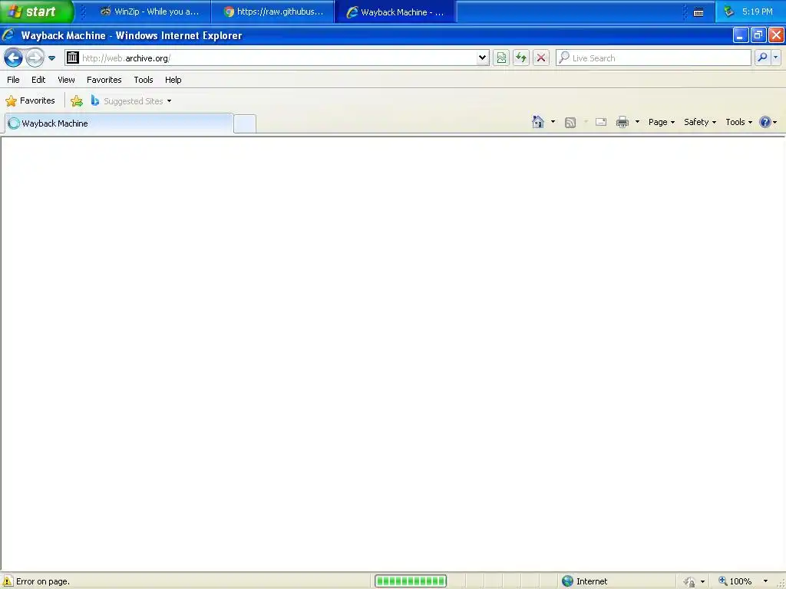Image resolution: width=786 pixels, height=589 pixels.
Task: Click Add to Favorites Bar icon
Action: click(x=77, y=101)
